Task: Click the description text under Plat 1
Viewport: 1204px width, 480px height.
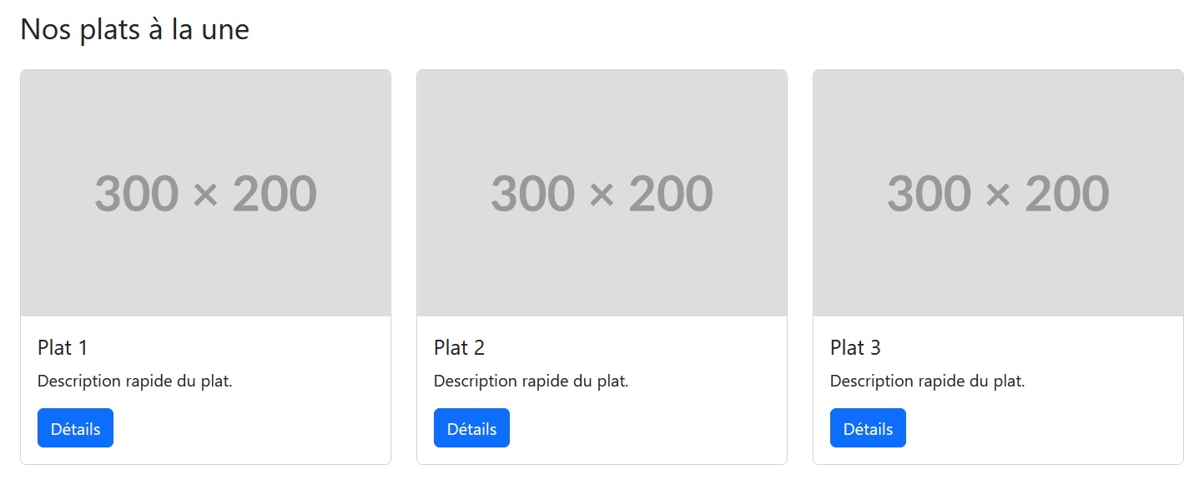Action: point(134,381)
